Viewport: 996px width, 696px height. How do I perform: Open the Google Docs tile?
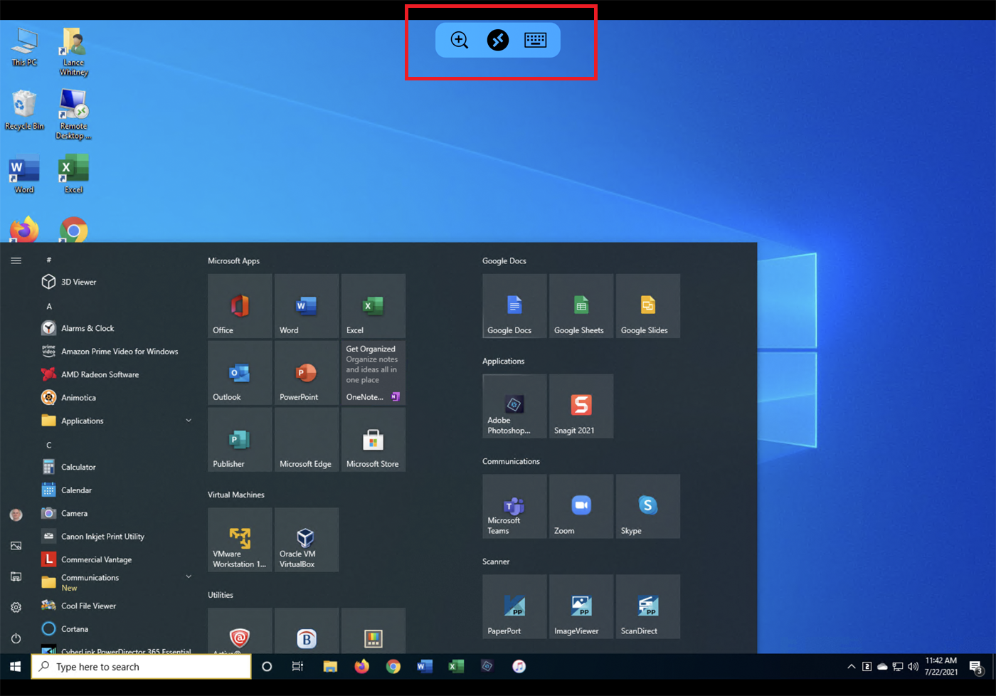[x=514, y=306]
